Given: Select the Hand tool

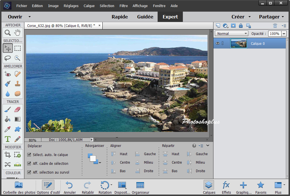Looking at the screenshot, I should point(18,33).
